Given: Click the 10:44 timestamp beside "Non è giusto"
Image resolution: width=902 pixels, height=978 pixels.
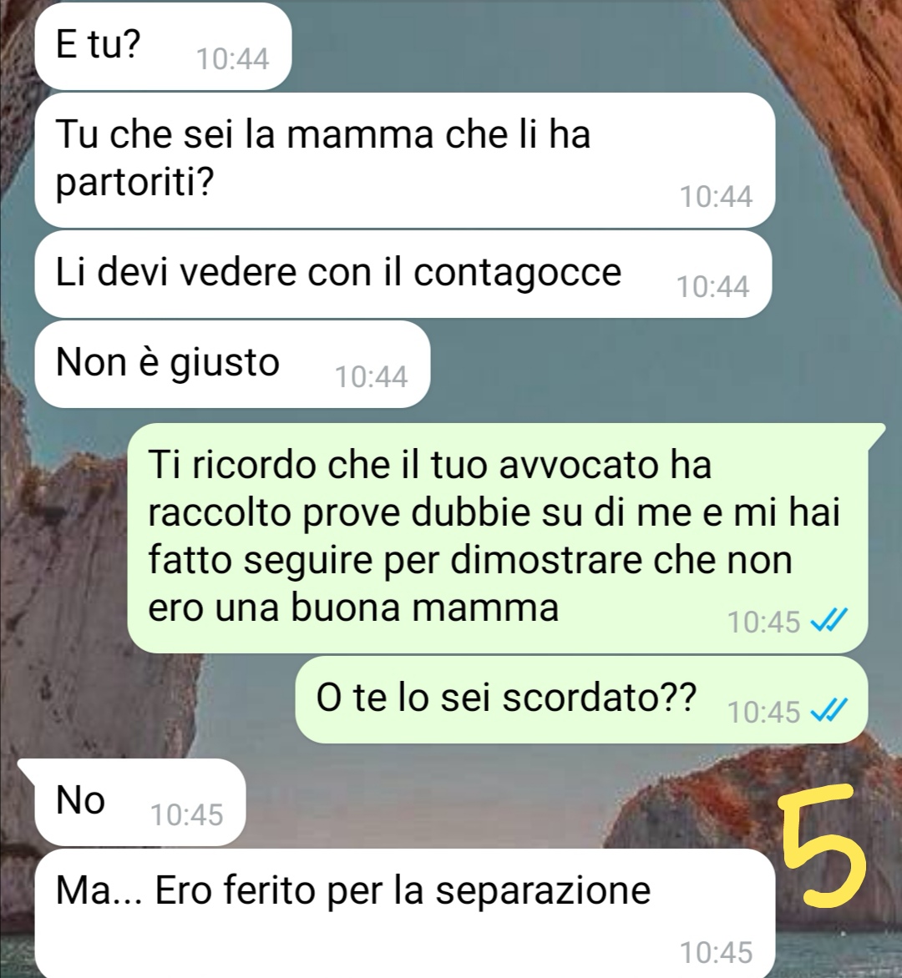Looking at the screenshot, I should 371,376.
